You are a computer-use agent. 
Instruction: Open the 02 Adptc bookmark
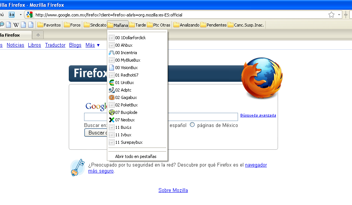pos(138,90)
